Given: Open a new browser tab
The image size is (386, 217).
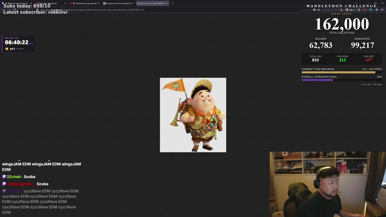Looking at the screenshot, I should (172, 3).
